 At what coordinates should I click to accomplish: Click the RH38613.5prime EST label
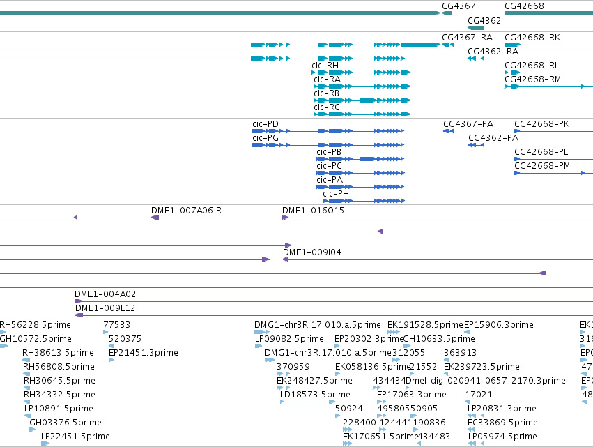click(59, 353)
